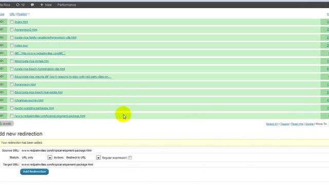Open the /index.html redirect link
Viewport: 329px width, 185px height.
tap(21, 22)
